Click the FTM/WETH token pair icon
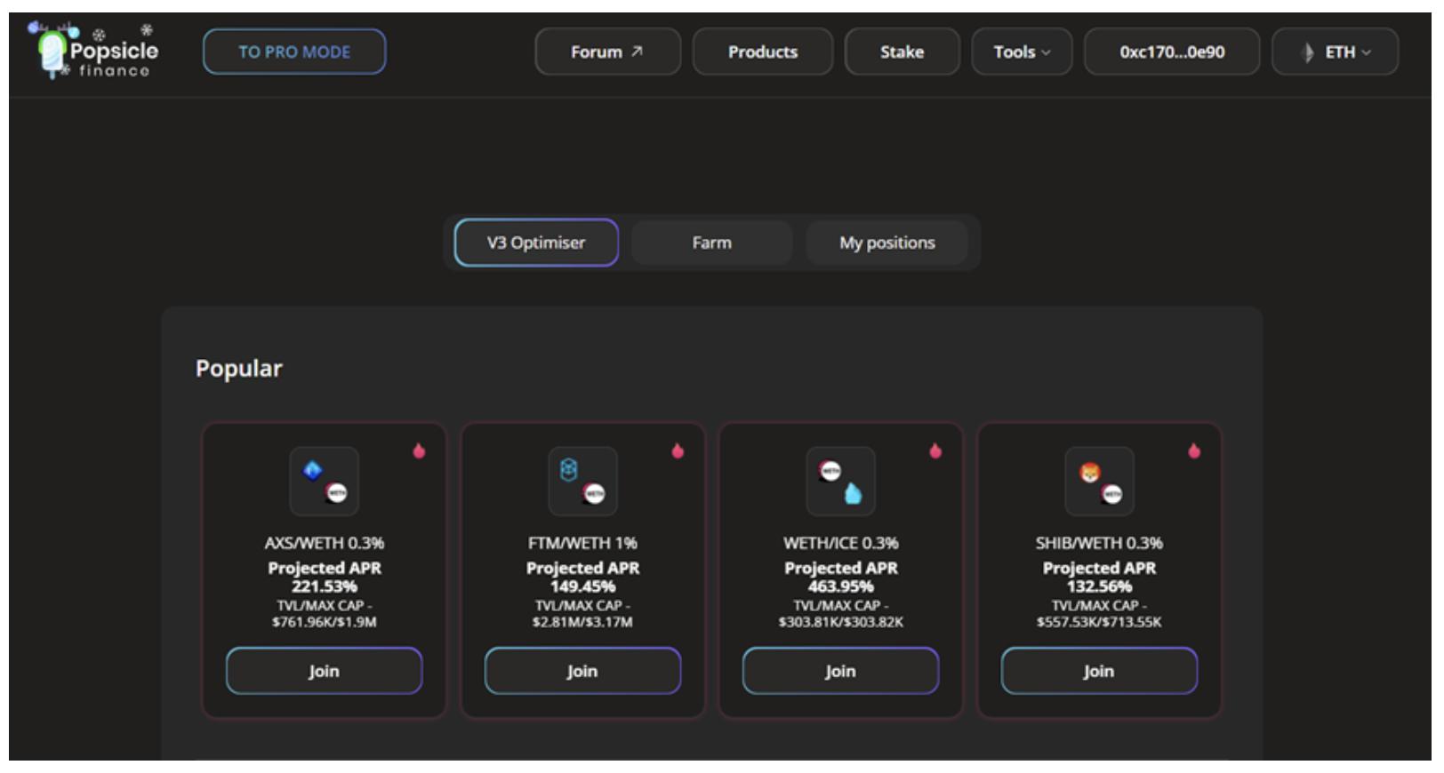The image size is (1444, 773). [582, 482]
